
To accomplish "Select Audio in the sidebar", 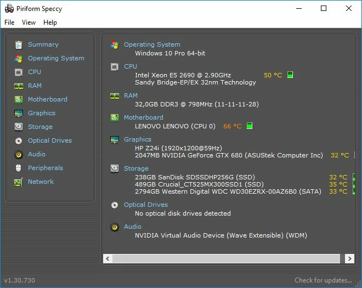I will [37, 154].
